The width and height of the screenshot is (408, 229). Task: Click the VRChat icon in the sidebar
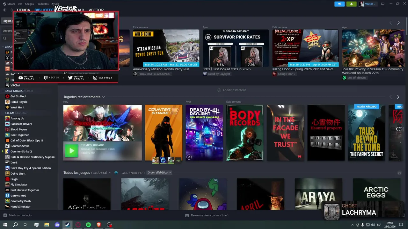(8, 85)
